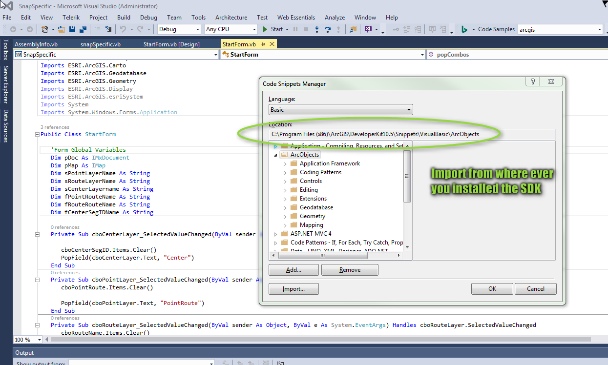Screen dimensions: 608x365
Task: Click Cancel in Code Snippets Manager
Action: (536, 289)
